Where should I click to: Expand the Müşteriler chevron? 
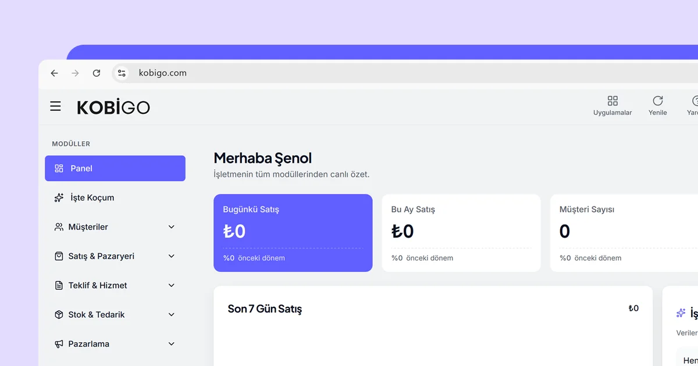(x=172, y=227)
